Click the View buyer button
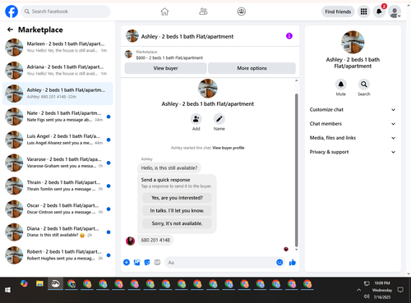 pos(165,68)
